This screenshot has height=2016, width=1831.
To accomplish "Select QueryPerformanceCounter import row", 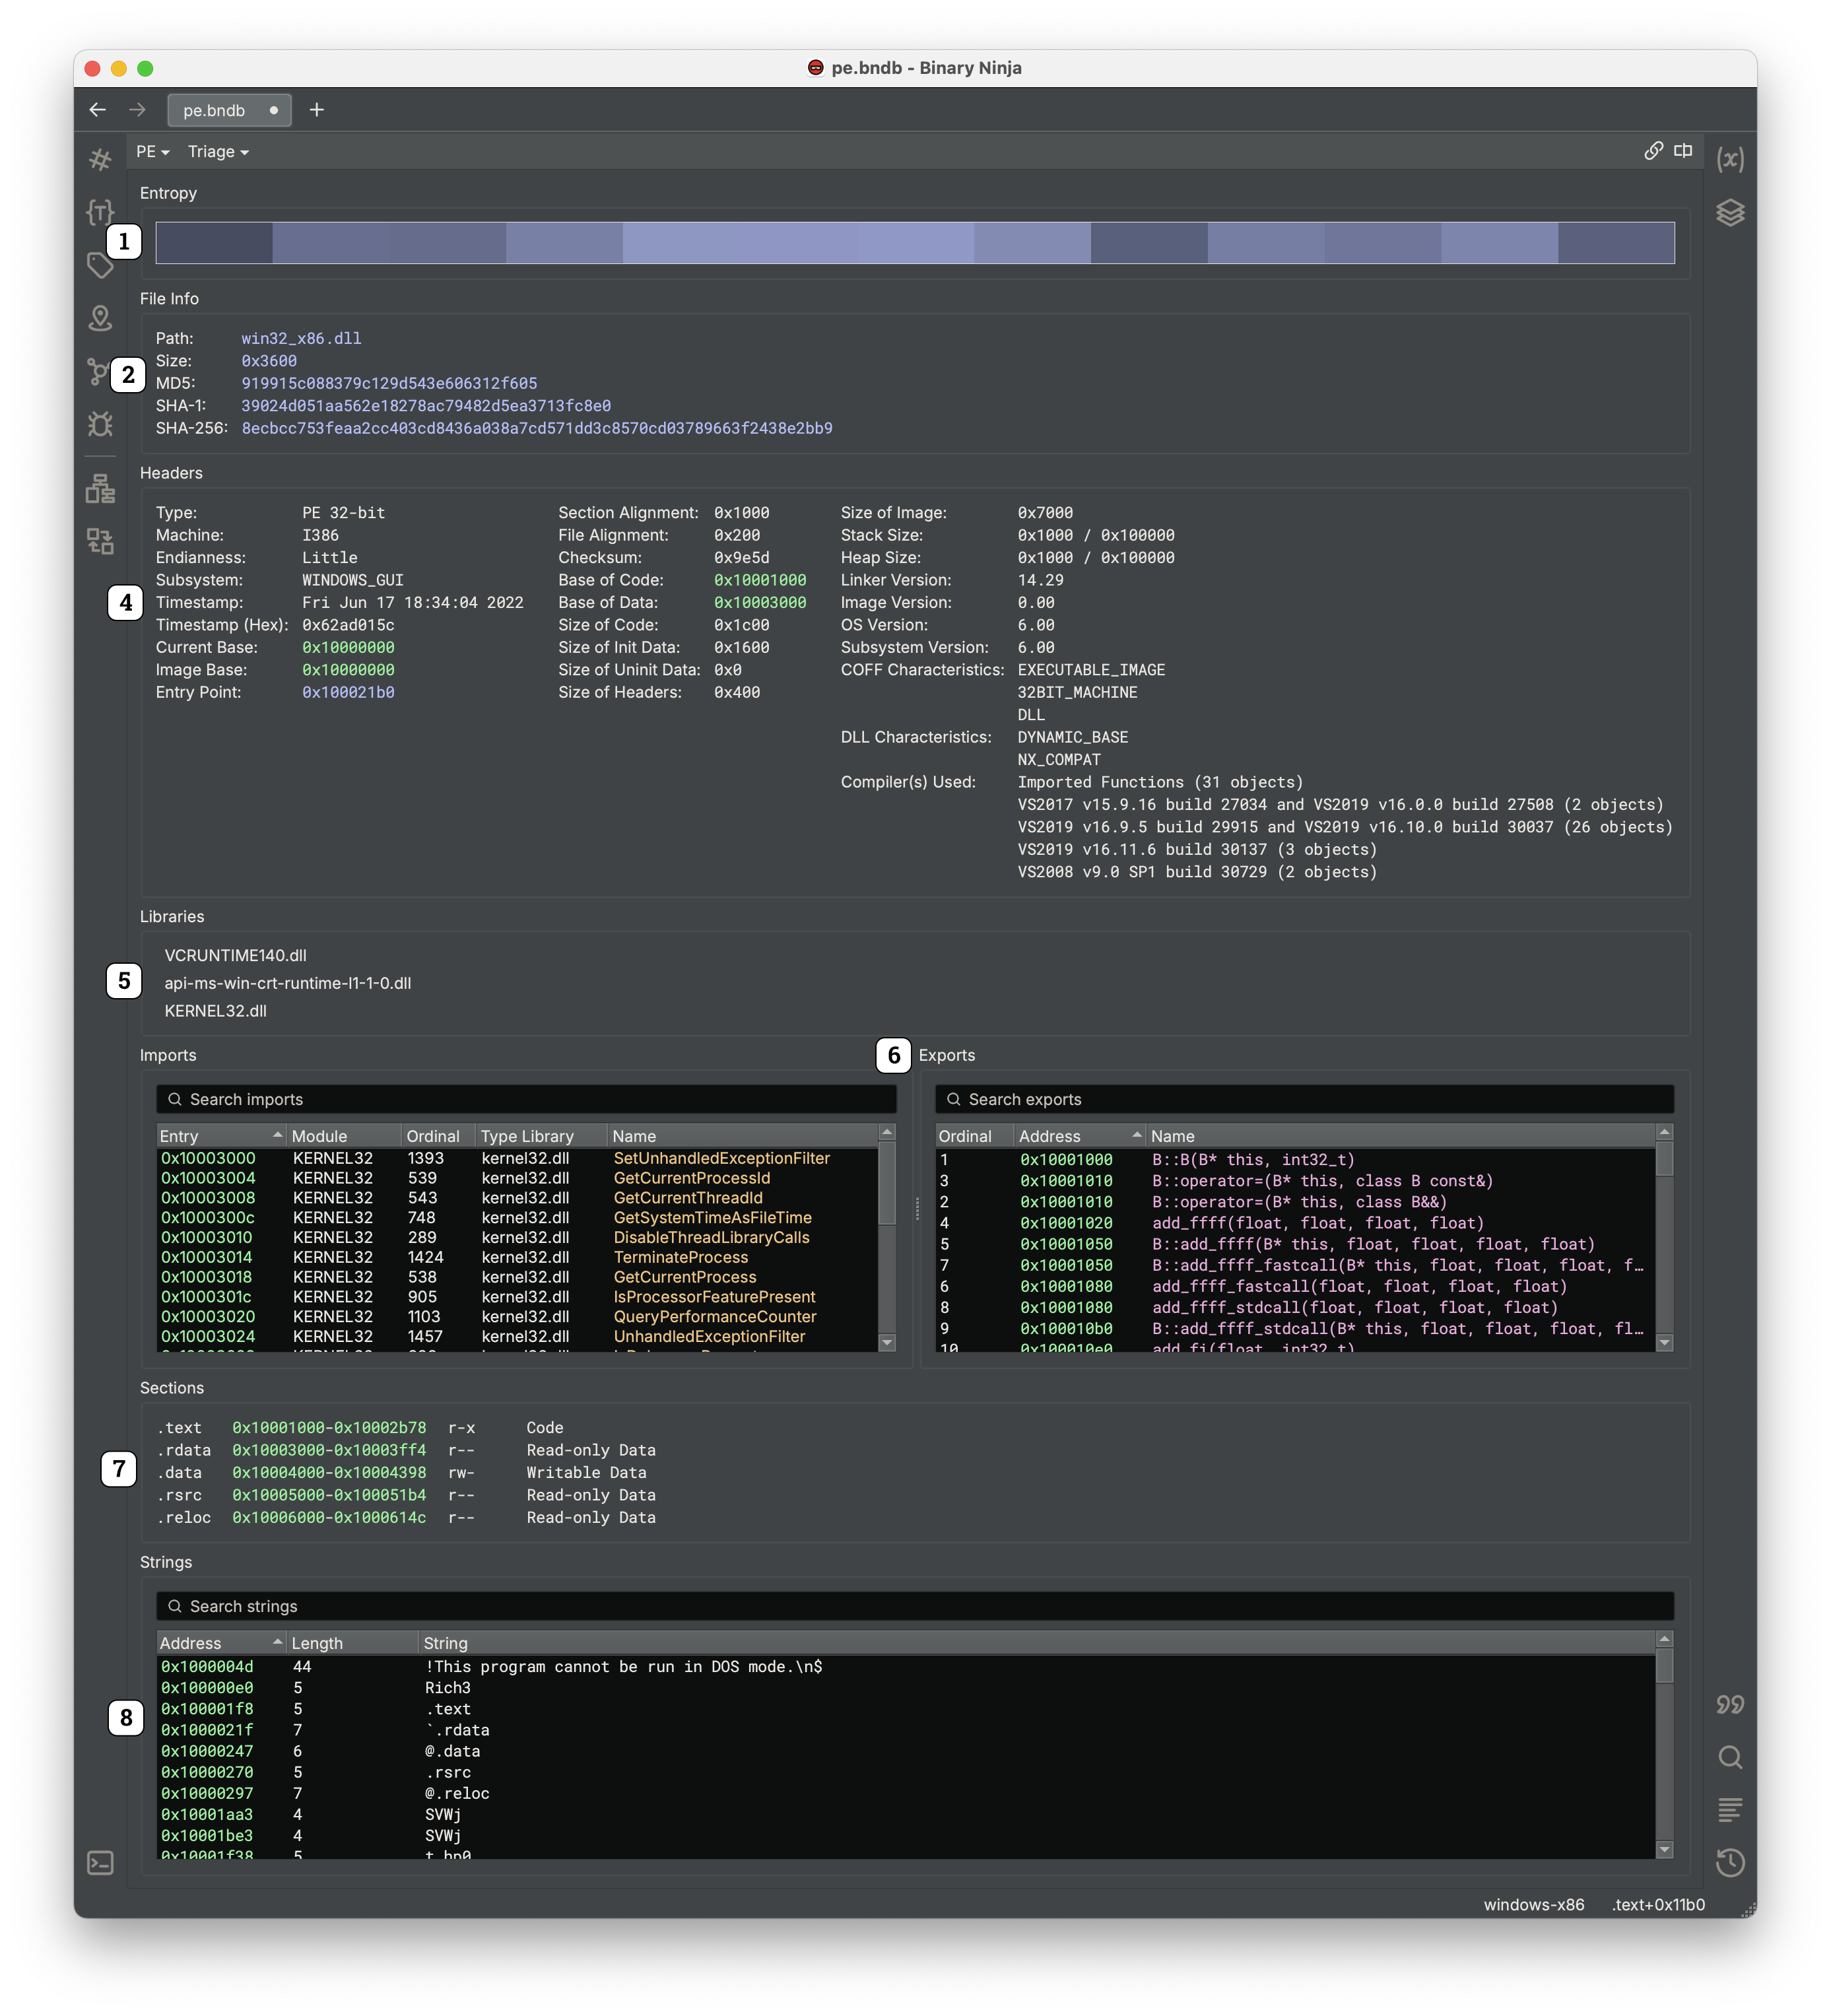I will click(x=517, y=1316).
